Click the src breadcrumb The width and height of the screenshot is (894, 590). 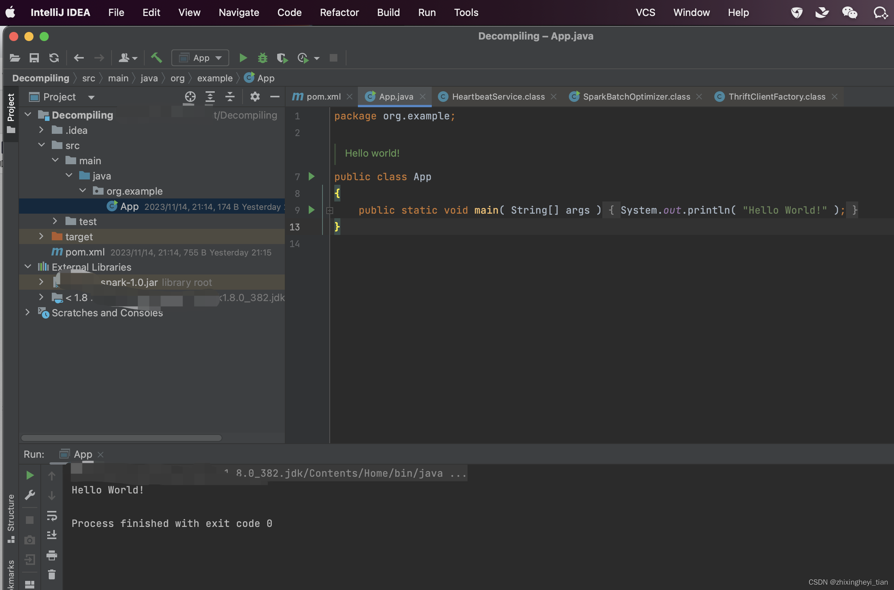pos(89,78)
